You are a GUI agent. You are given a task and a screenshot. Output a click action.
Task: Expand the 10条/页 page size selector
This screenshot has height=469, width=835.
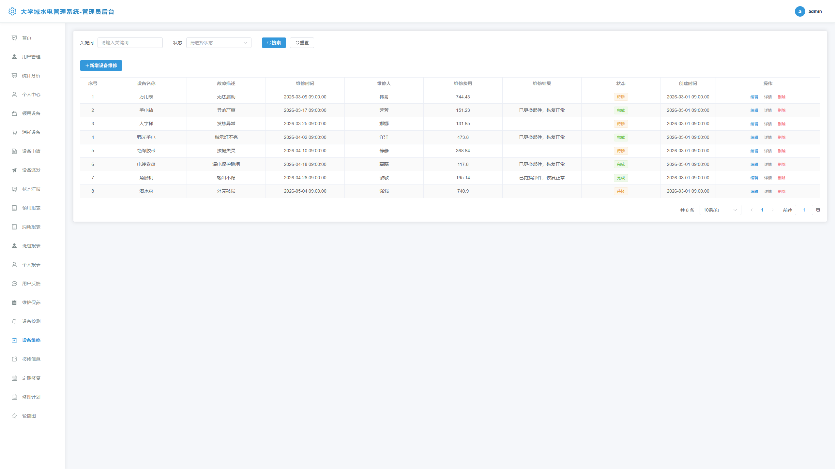pos(720,210)
